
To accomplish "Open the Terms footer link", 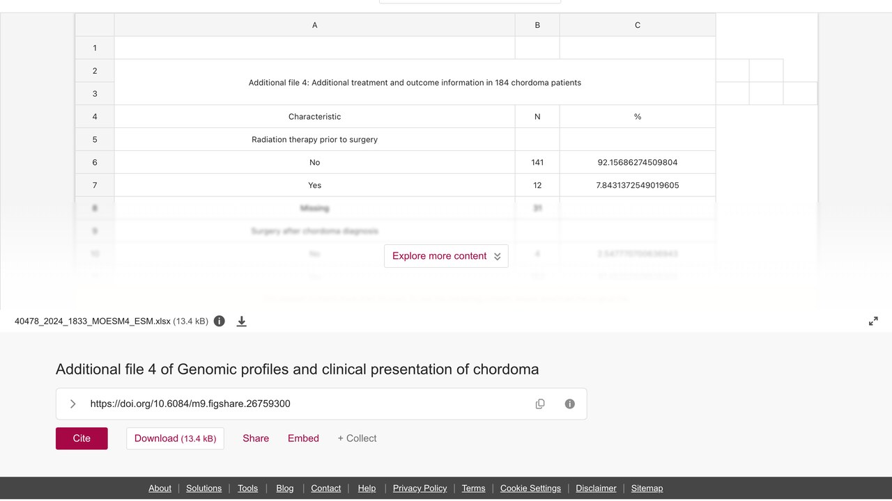I will [473, 488].
